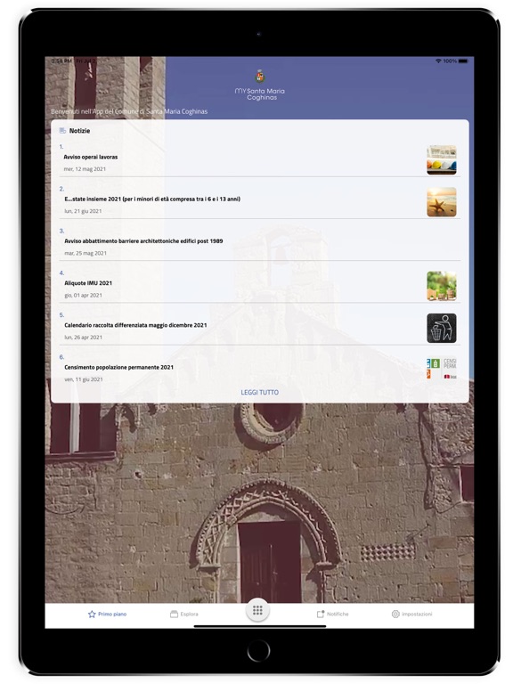This screenshot has width=513, height=684.
Task: Click 'MY Santa Maria Coghinas' title text
Action: [x=259, y=94]
